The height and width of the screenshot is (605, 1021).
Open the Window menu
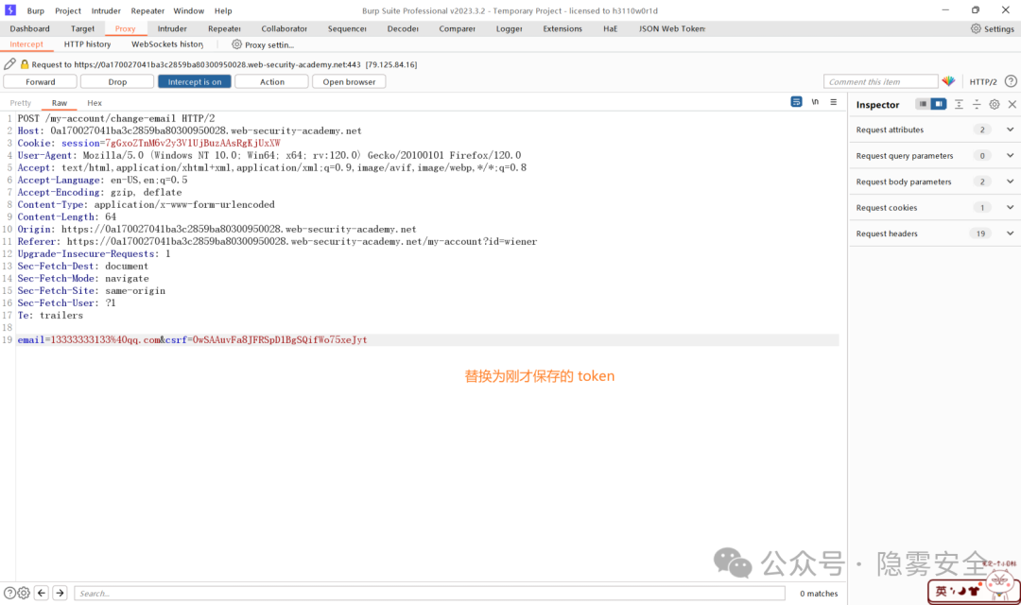click(189, 10)
